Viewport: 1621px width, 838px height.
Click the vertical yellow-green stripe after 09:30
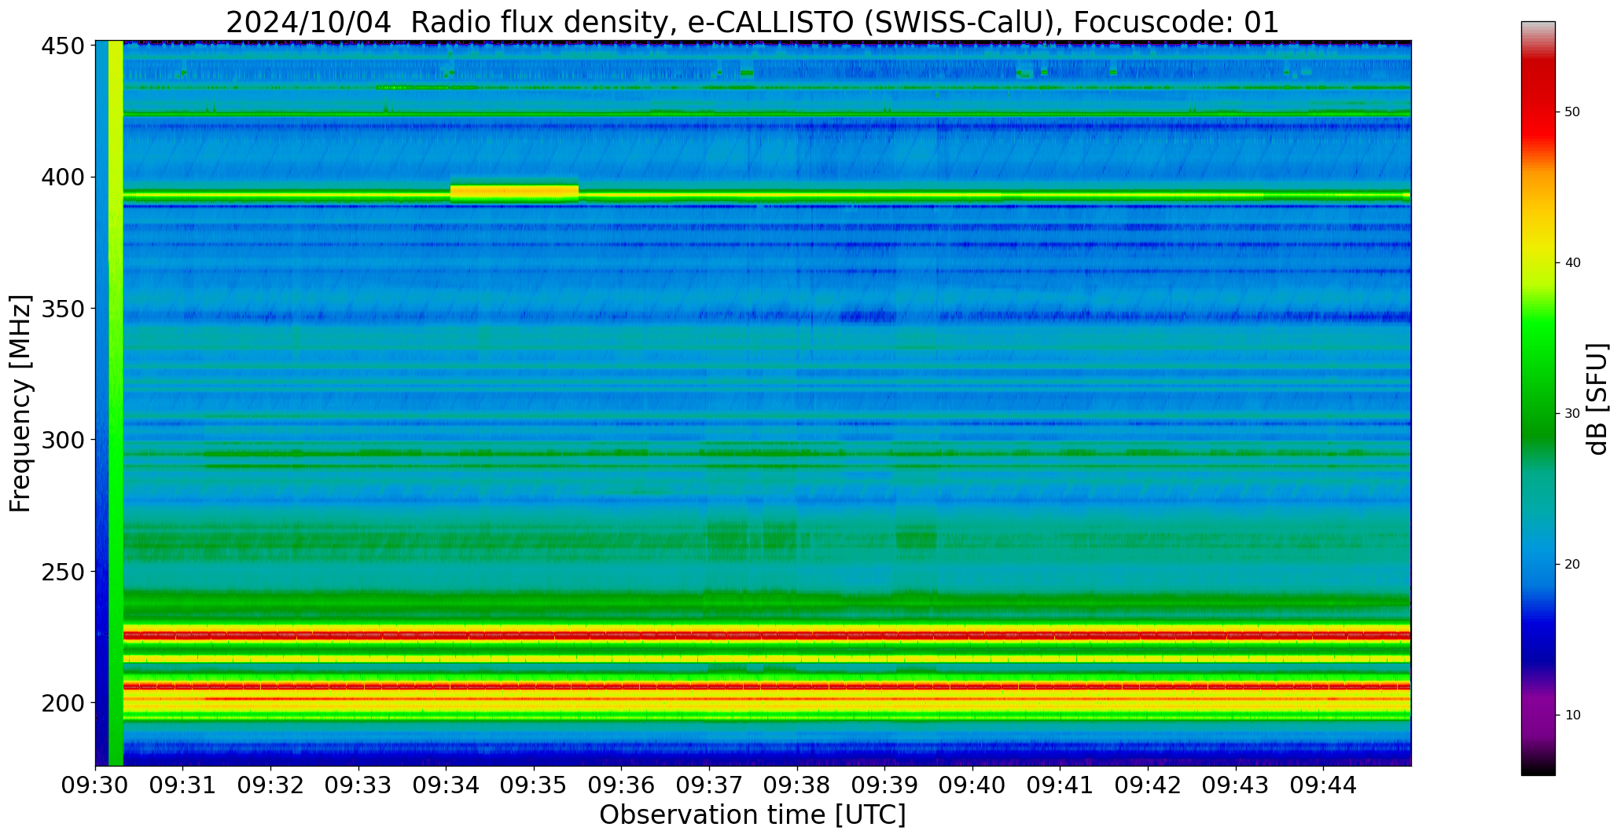[x=116, y=403]
